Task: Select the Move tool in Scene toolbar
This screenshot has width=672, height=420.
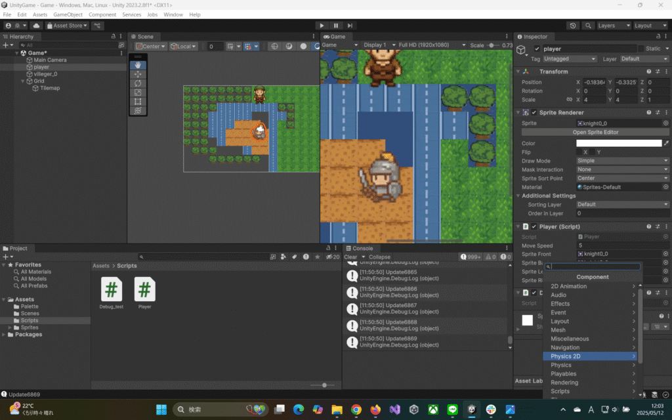Action: [138, 74]
